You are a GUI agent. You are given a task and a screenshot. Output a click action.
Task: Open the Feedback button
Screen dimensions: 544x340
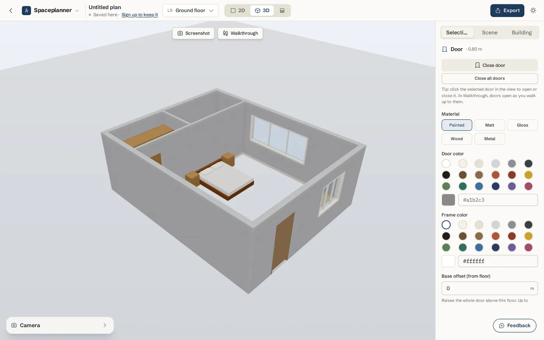pyautogui.click(x=514, y=326)
